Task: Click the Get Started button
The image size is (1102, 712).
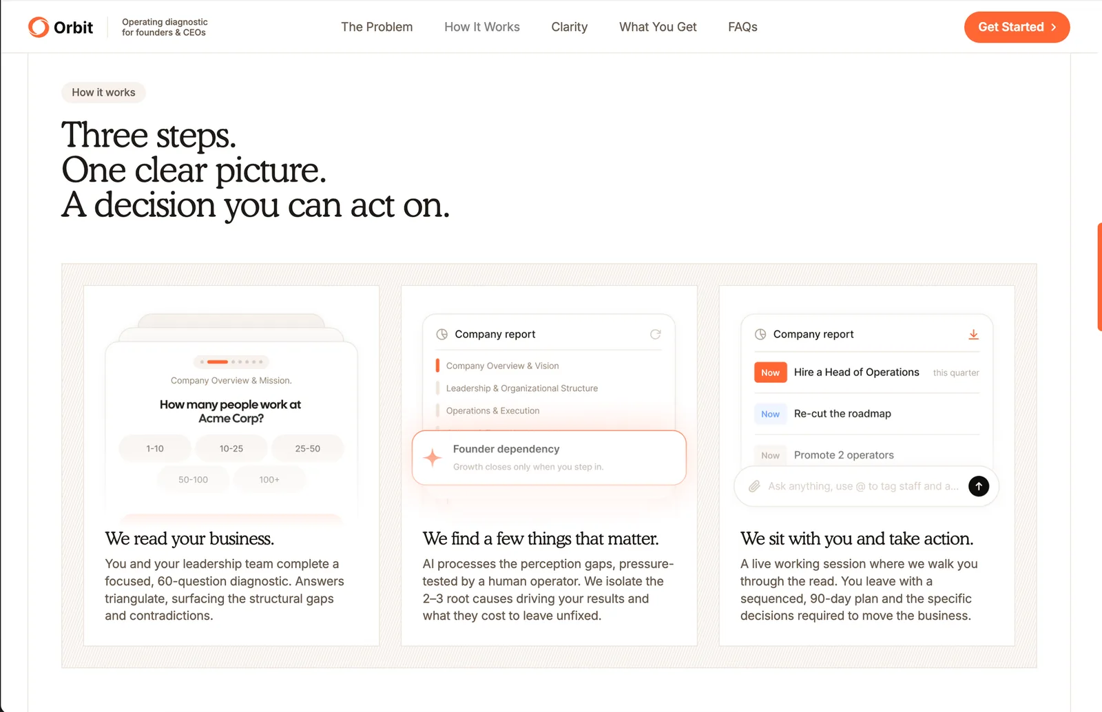Action: tap(1017, 27)
